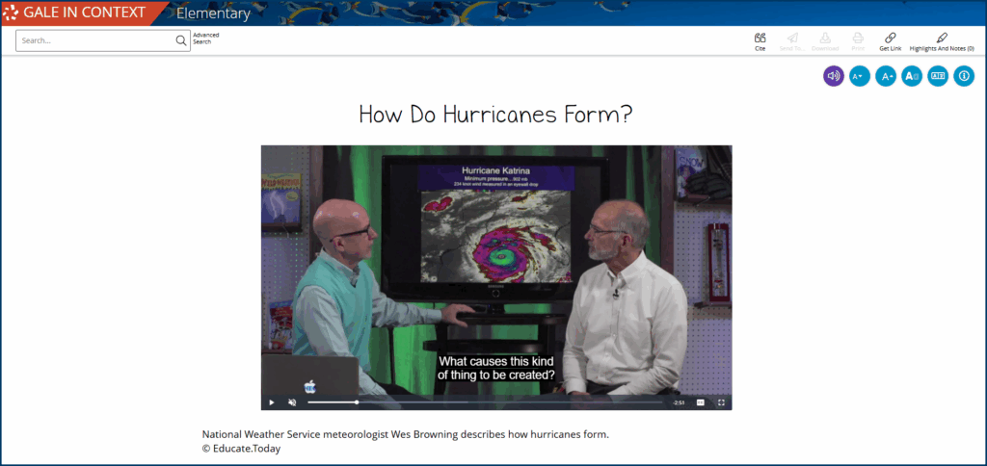The image size is (987, 466).
Task: Unmute the video audio
Action: [292, 402]
